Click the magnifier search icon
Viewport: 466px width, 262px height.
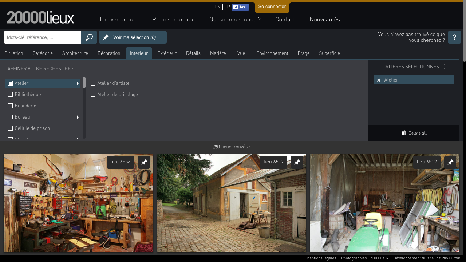pos(89,37)
